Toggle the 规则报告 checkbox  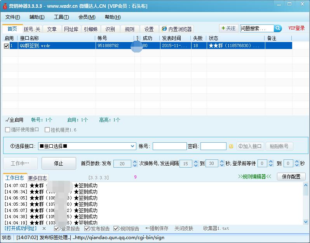pyautogui.click(x=116, y=229)
